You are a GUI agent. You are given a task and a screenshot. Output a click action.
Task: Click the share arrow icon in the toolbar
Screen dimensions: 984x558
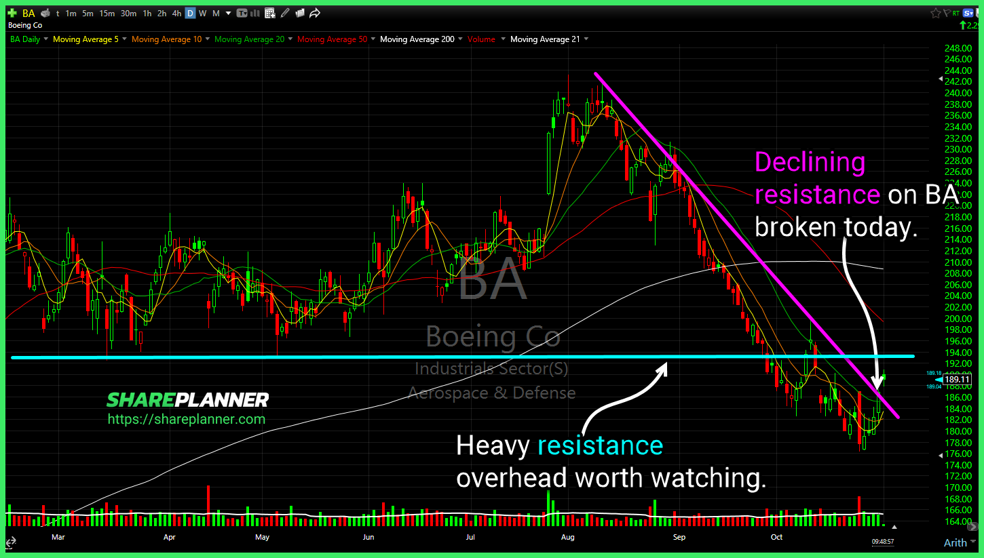[315, 13]
